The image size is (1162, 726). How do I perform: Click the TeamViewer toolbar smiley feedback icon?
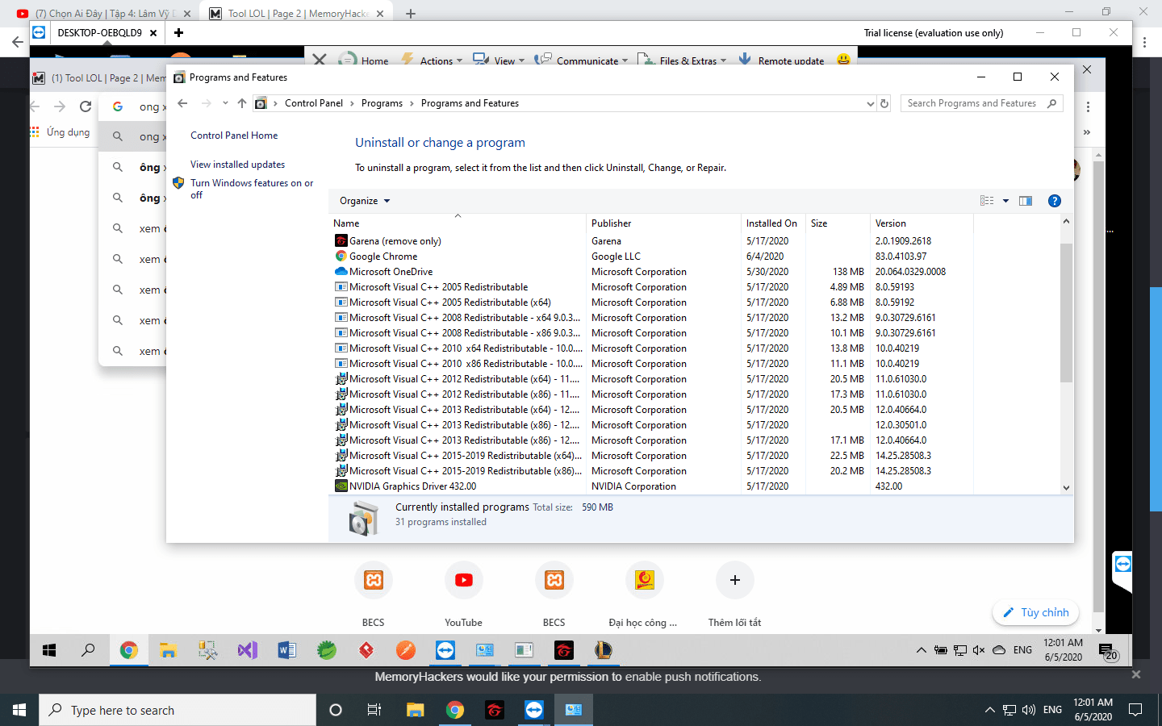coord(844,60)
